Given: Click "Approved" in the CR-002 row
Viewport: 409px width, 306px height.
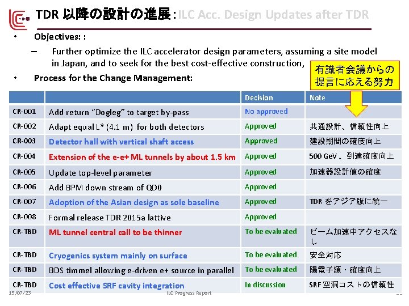Looking at the screenshot, I should (x=261, y=126).
